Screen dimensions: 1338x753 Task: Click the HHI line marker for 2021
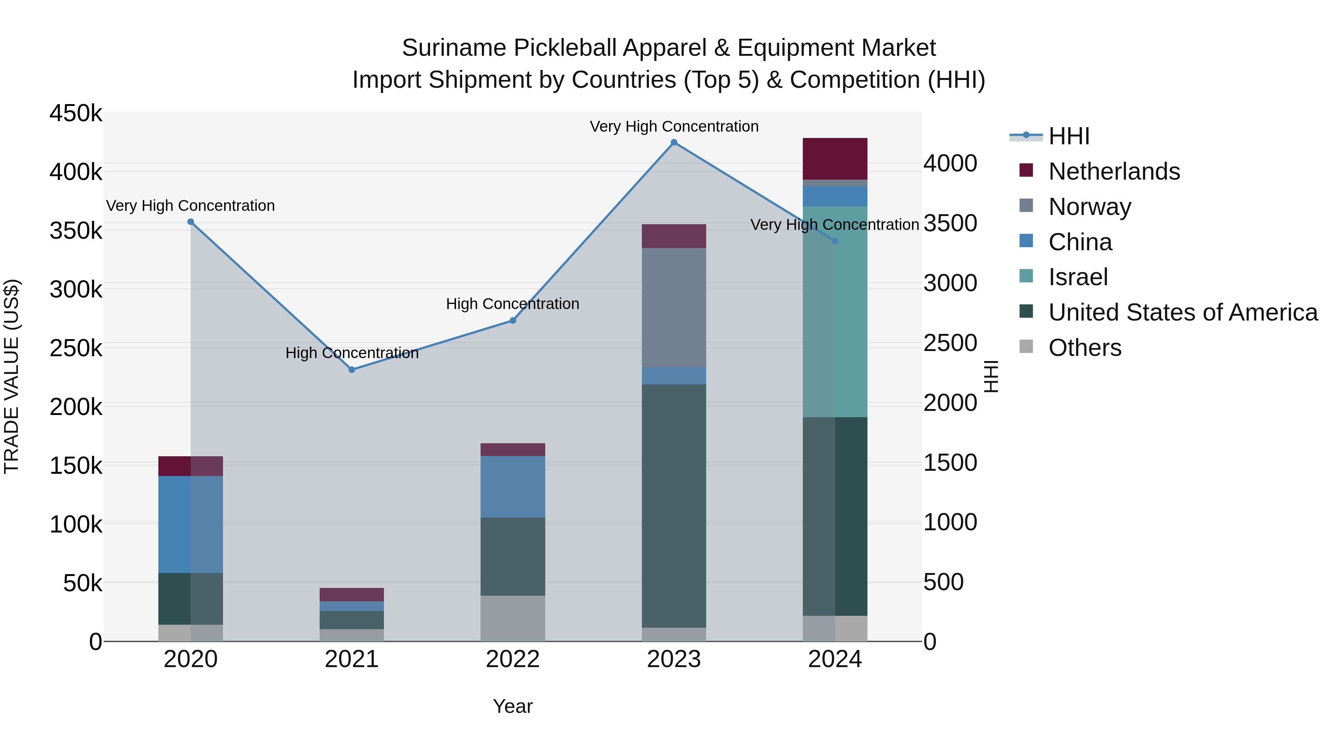[x=352, y=370]
